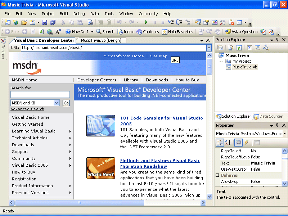This screenshot has width=288, height=216.
Task: Click the Refresh icon in Solution Explorer
Action: tap(239, 48)
